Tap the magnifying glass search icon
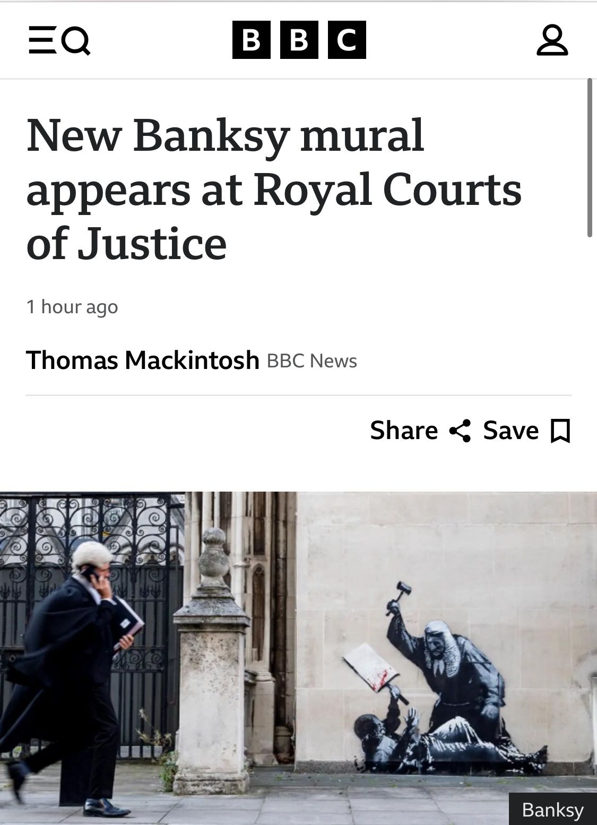597x825 pixels. 76,41
